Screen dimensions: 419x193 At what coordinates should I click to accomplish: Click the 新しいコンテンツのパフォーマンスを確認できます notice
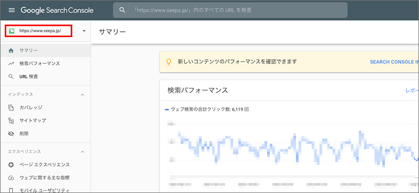[x=237, y=62]
